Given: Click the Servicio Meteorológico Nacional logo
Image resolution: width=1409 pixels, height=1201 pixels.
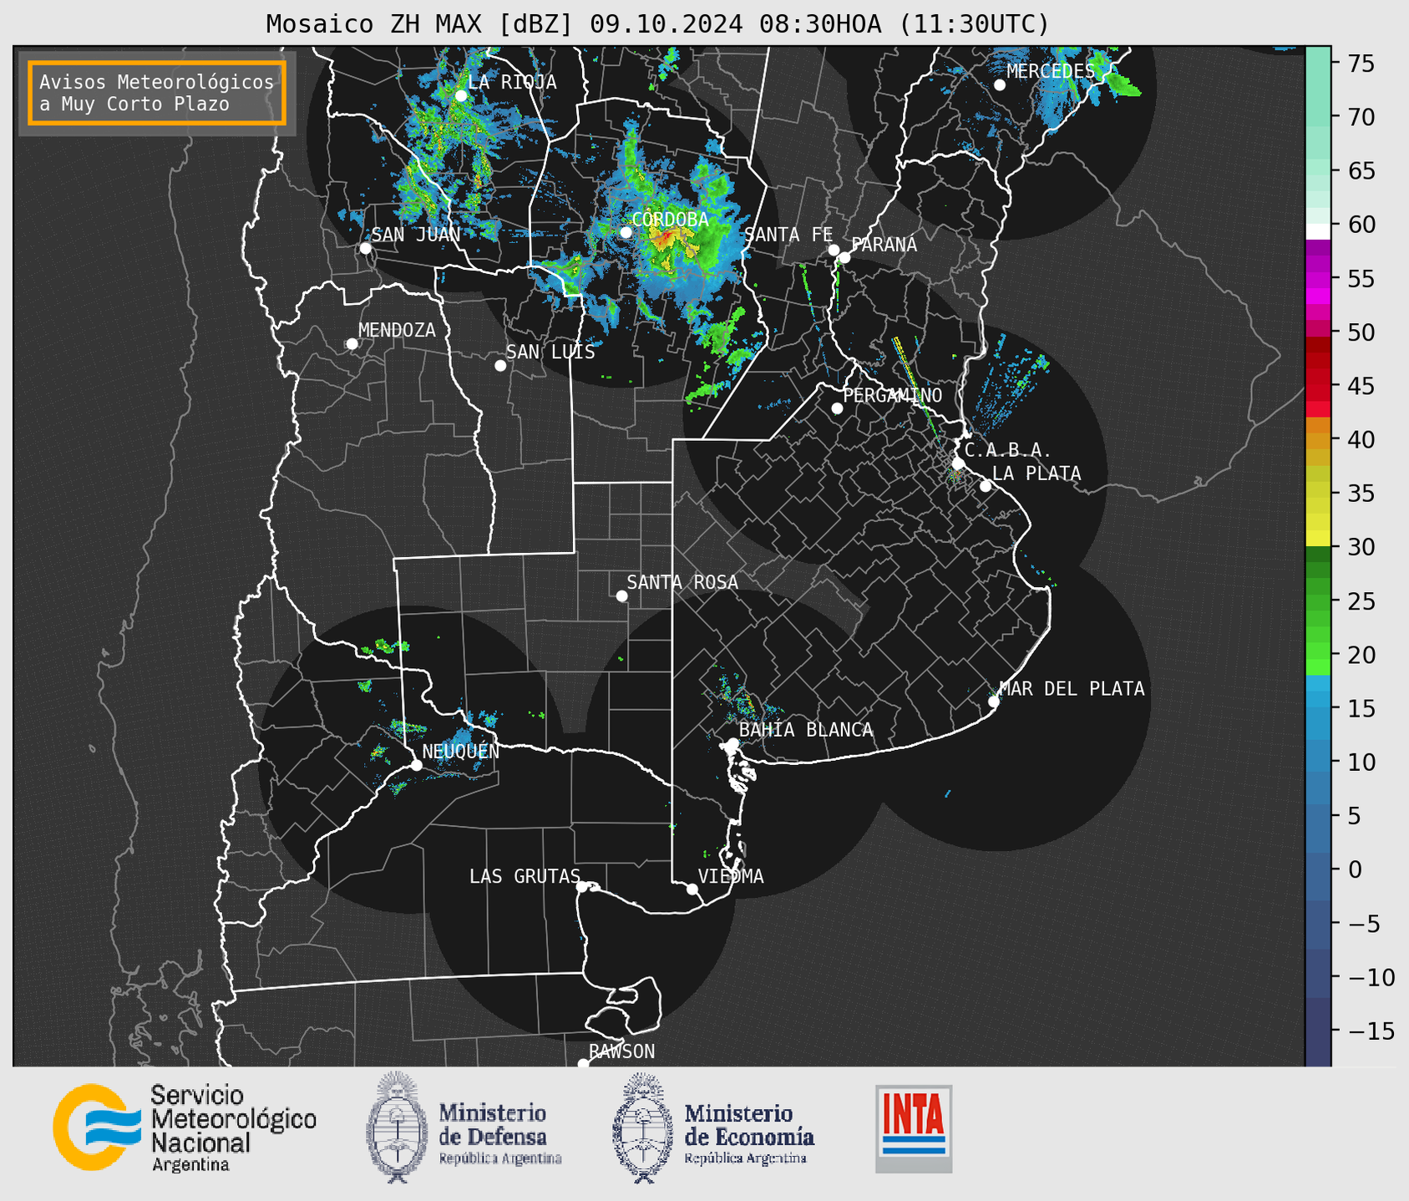Looking at the screenshot, I should [x=185, y=1127].
